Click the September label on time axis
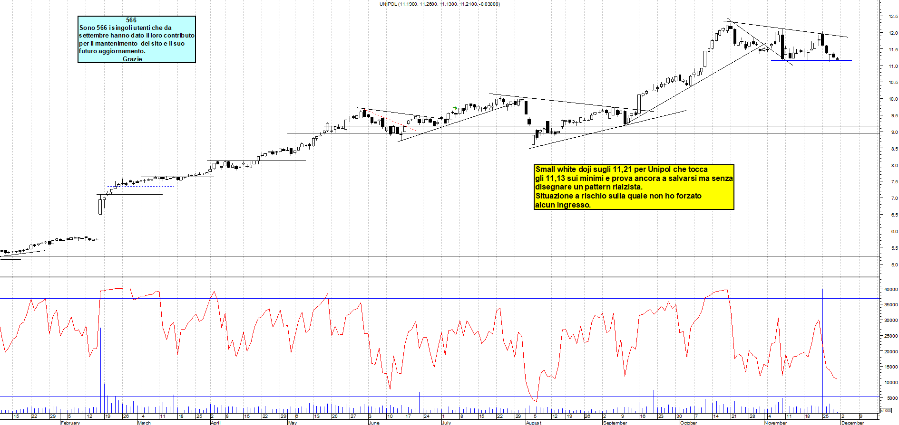The image size is (899, 425). pyautogui.click(x=615, y=423)
